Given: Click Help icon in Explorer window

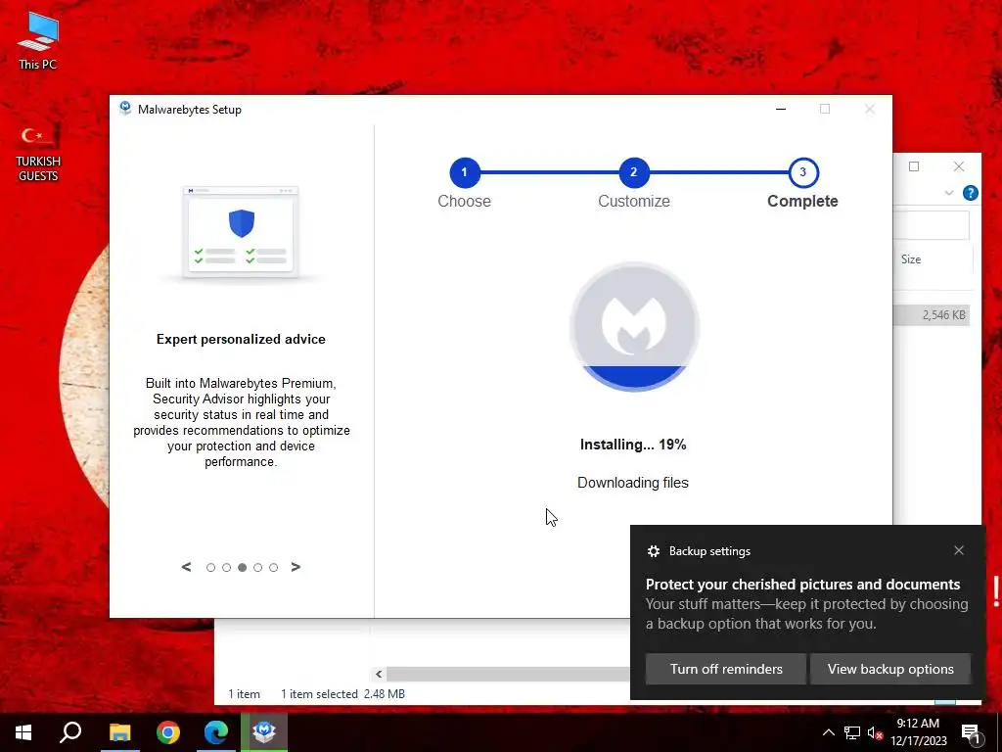Looking at the screenshot, I should (970, 193).
